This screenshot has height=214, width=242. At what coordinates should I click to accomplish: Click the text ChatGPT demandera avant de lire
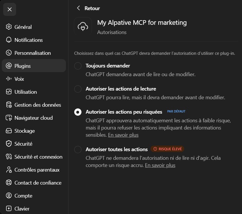(141, 74)
